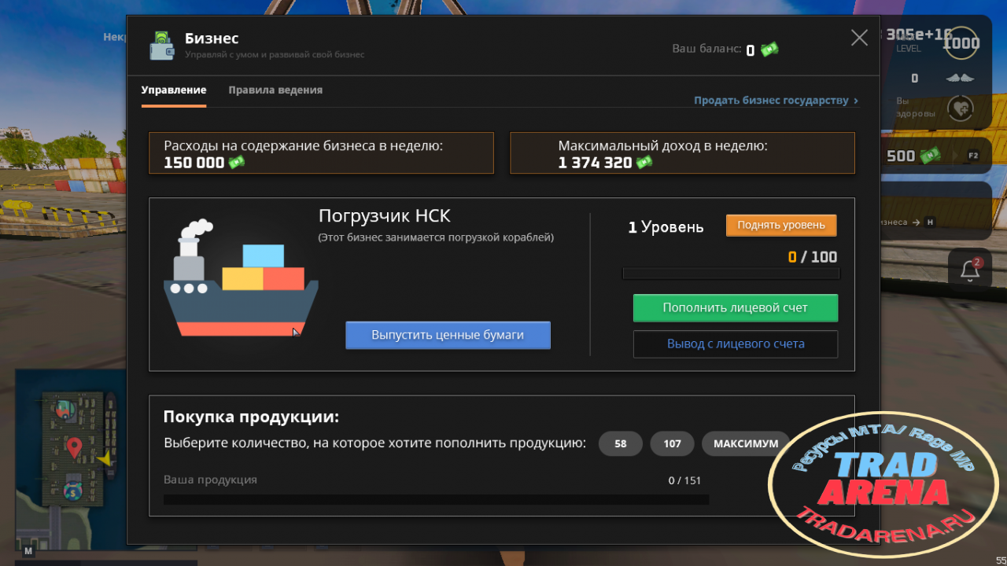Click Поднять уровень button

pos(781,225)
